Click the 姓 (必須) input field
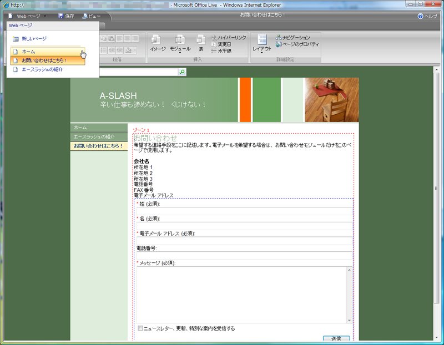The width and height of the screenshot is (444, 345). 244,211
